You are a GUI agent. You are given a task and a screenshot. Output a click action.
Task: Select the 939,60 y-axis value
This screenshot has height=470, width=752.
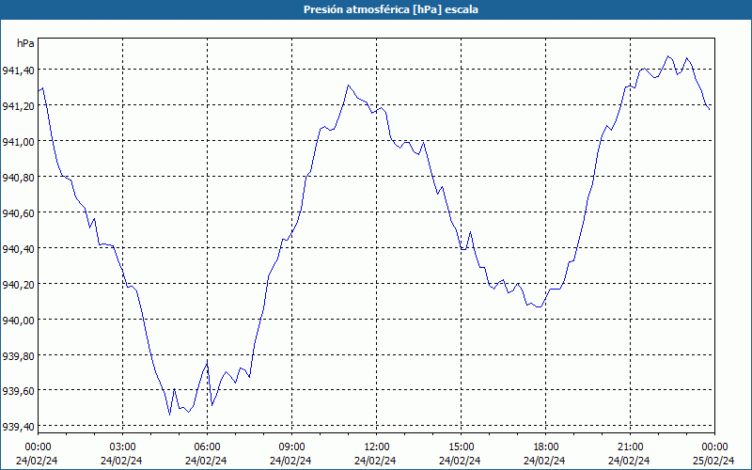[18, 391]
